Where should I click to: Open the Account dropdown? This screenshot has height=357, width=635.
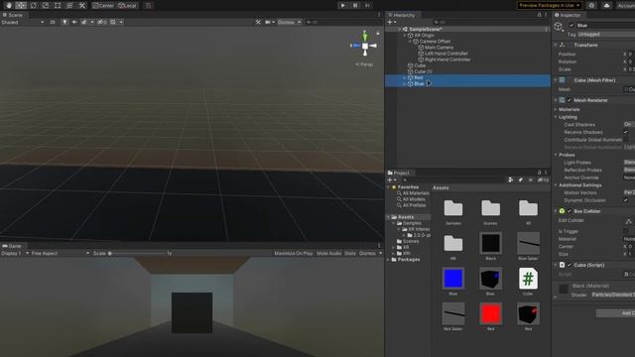click(625, 5)
